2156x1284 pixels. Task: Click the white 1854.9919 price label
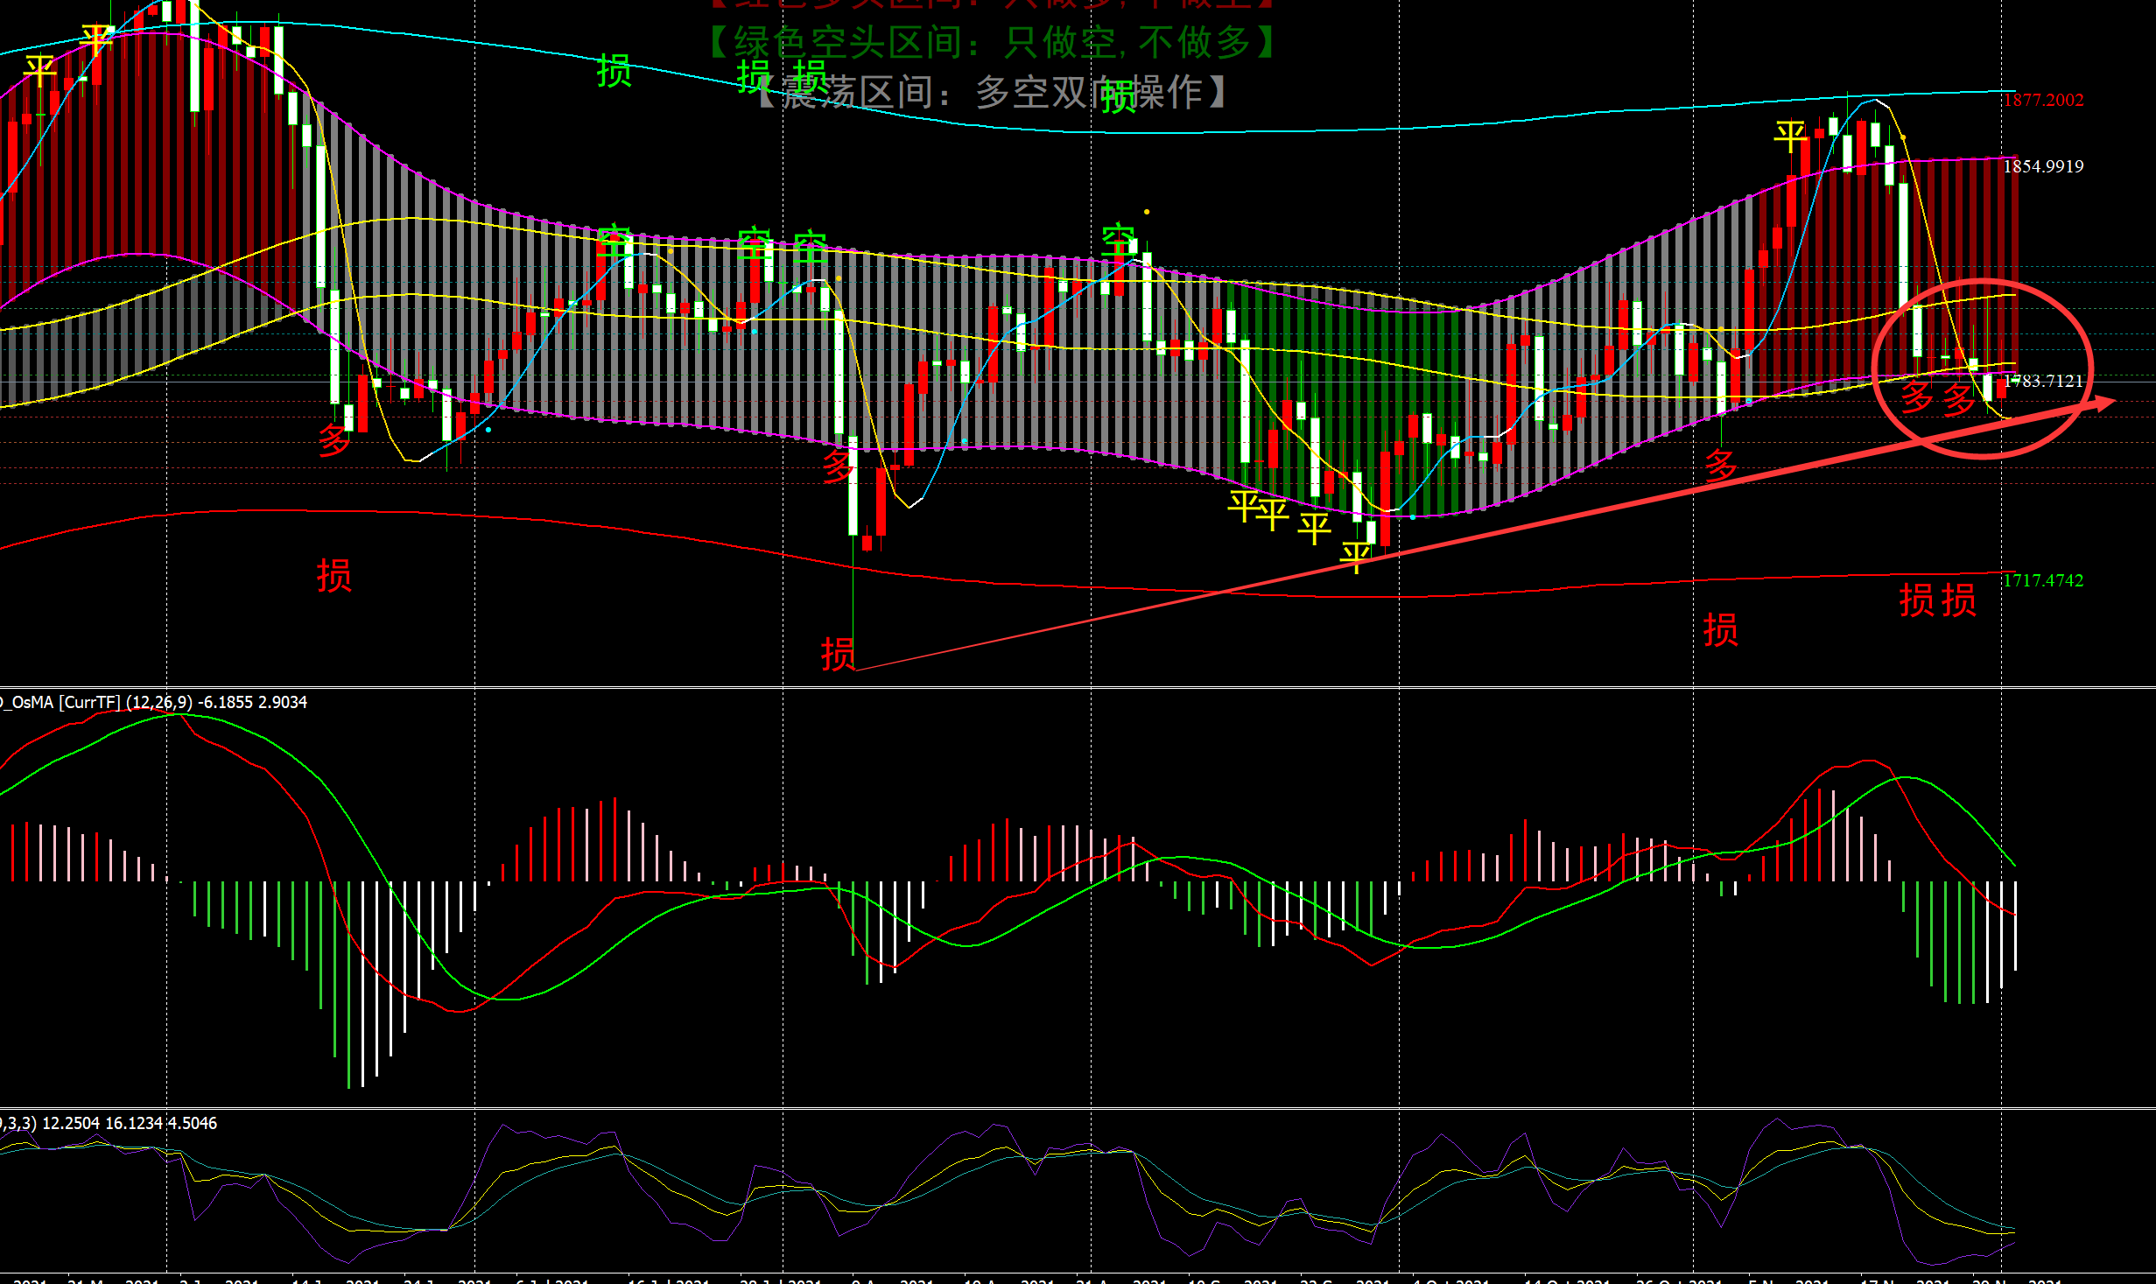[x=2043, y=166]
